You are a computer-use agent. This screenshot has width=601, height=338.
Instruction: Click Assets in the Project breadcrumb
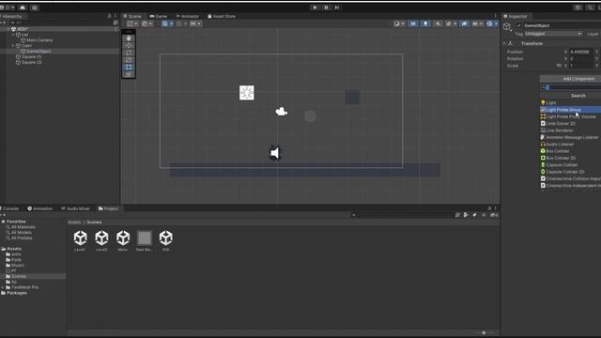pos(74,223)
